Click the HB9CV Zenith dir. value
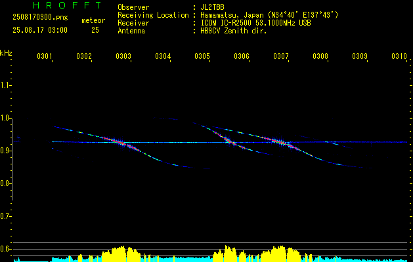 point(234,31)
